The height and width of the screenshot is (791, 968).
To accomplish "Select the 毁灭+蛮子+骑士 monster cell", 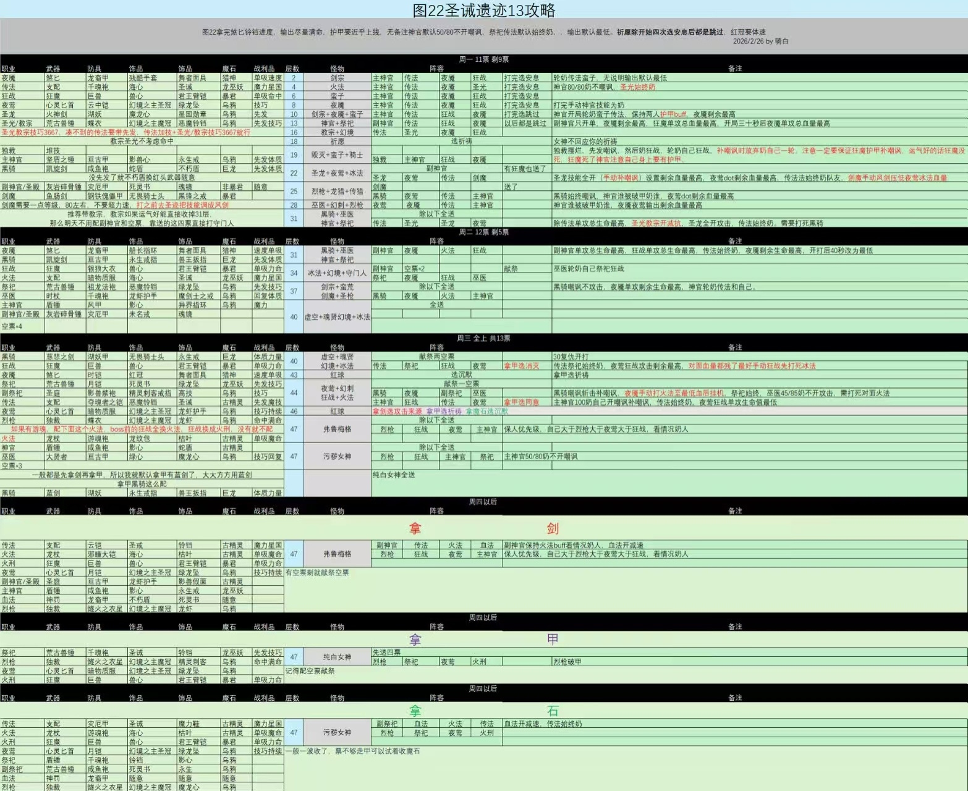I will pyautogui.click(x=337, y=155).
